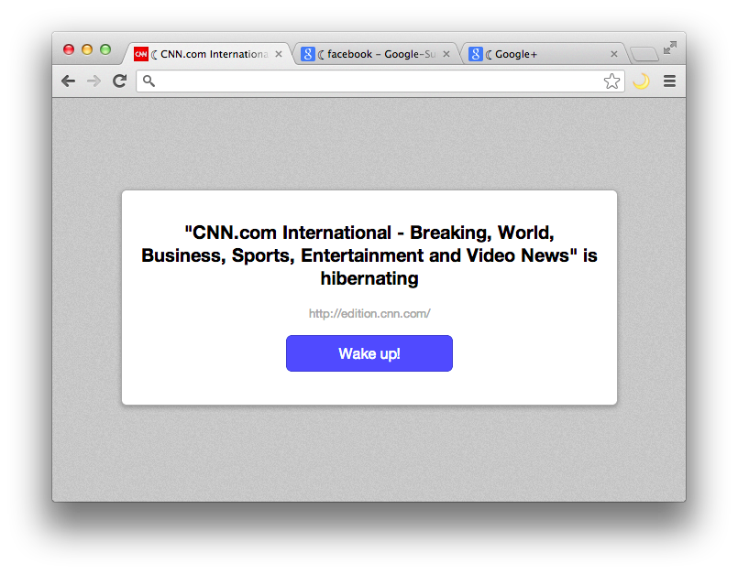Image resolution: width=738 pixels, height=574 pixels.
Task: Open the moon hibernation extension icon
Action: [641, 81]
